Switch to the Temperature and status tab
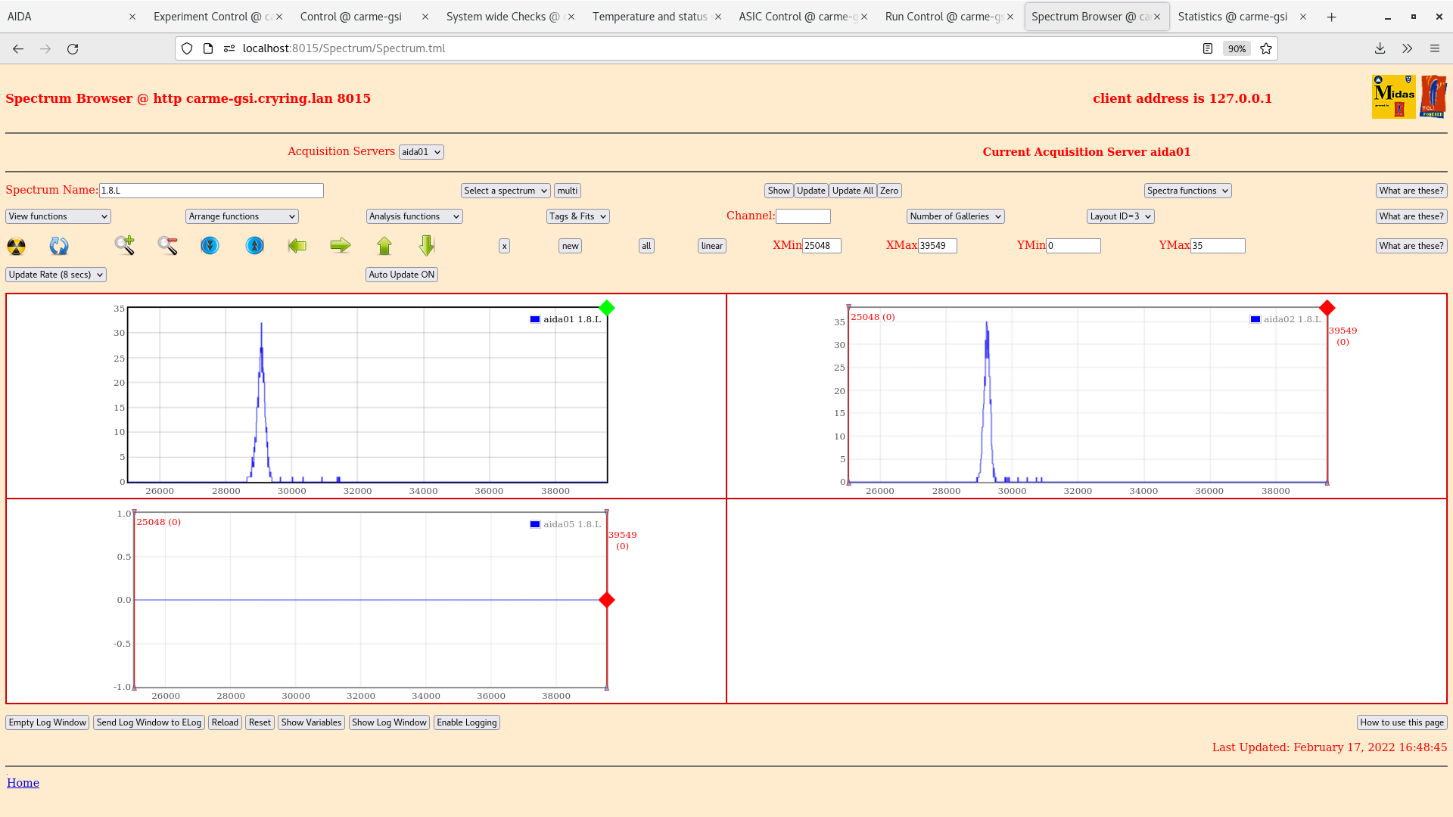Viewport: 1453px width, 817px height. pos(649,17)
